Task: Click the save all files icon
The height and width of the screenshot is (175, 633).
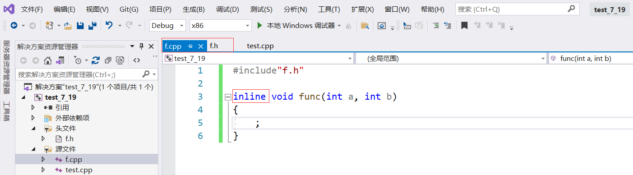Action: click(92, 26)
